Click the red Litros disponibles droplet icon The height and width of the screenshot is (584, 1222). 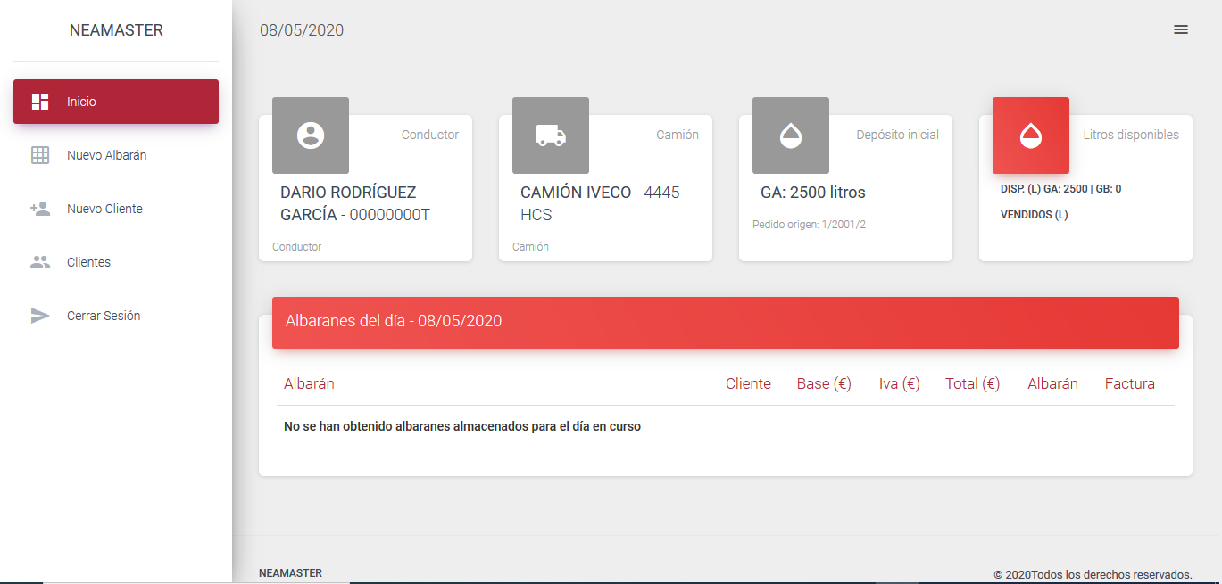pos(1031,136)
